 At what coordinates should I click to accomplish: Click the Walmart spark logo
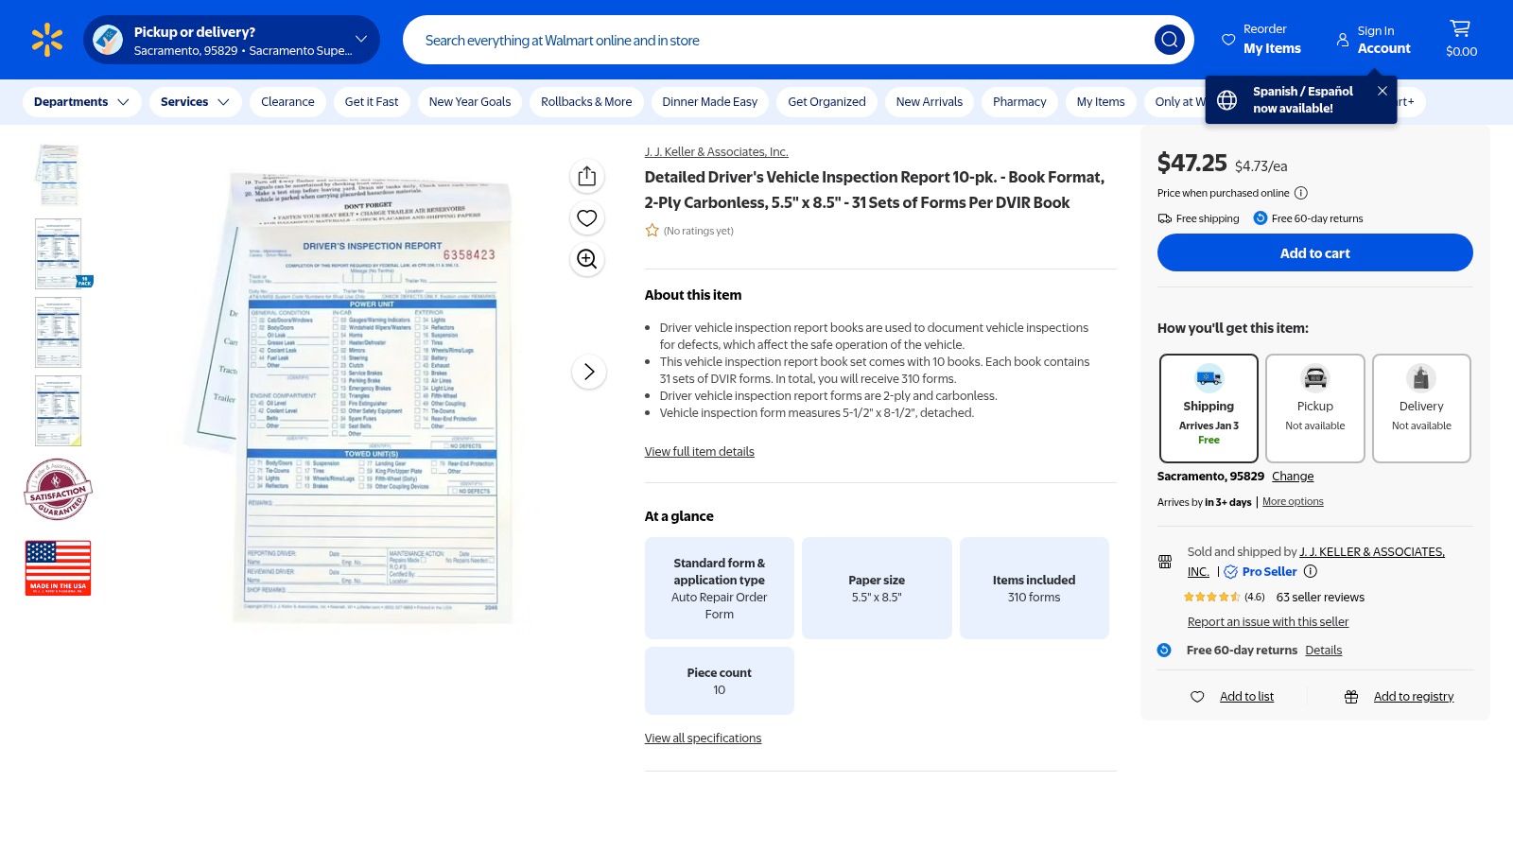pos(46,40)
